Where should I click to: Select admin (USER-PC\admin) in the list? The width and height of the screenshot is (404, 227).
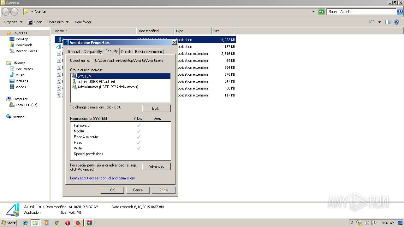point(120,81)
